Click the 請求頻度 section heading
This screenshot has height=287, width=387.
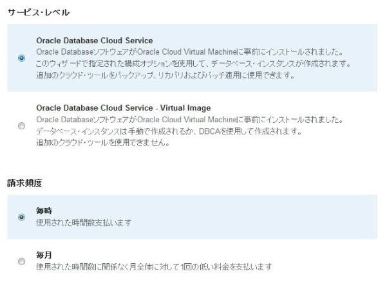click(x=24, y=183)
